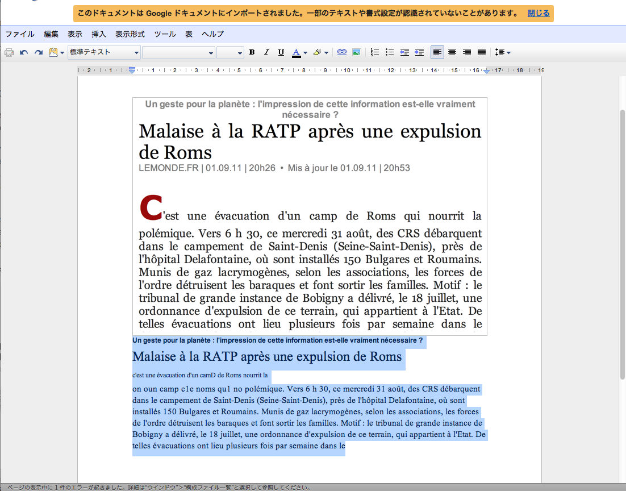Increase the paragraph indent

tap(419, 52)
